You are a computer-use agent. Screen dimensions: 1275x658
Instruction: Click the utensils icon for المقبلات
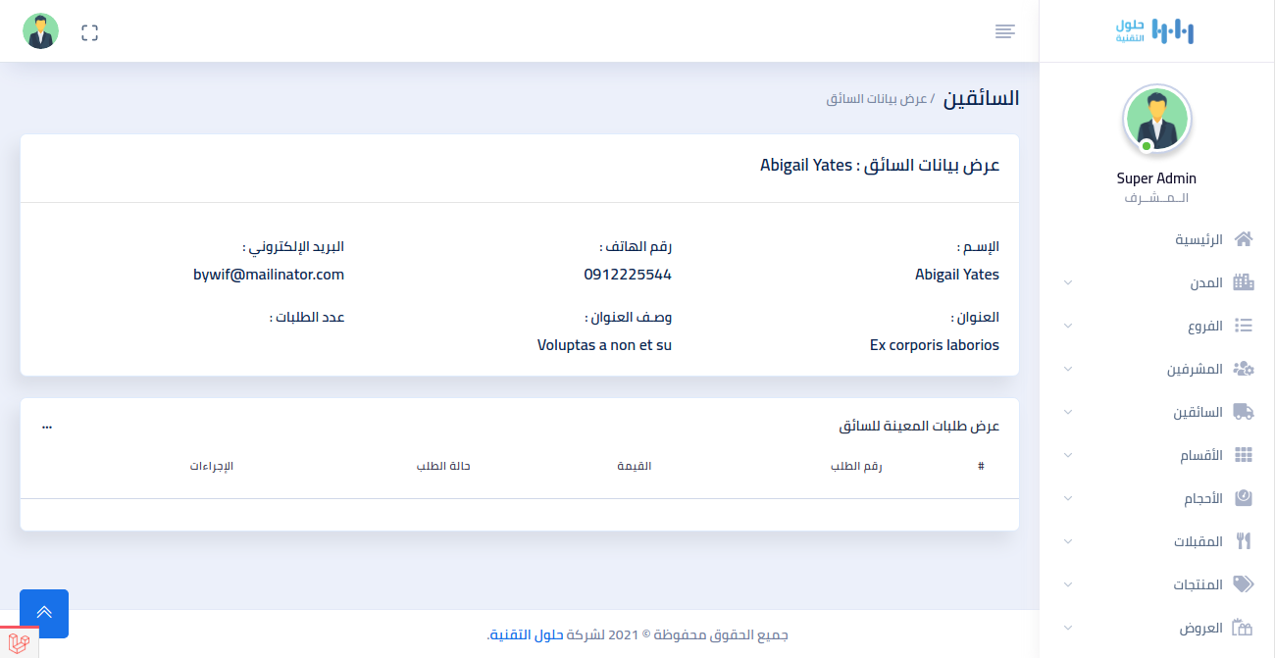click(x=1244, y=541)
